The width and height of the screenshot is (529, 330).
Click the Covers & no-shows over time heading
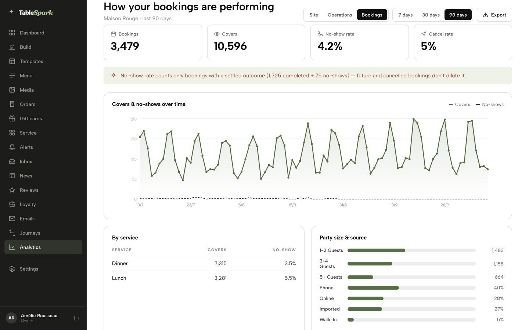[149, 104]
